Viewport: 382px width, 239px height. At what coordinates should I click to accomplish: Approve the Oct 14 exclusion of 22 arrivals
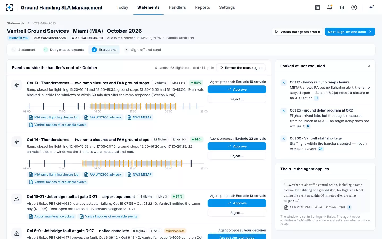[237, 146]
